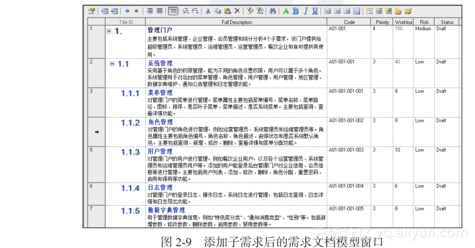Select the 1.1.5 title ID item
Image resolution: width=475 pixels, height=248 pixels.
(130, 211)
